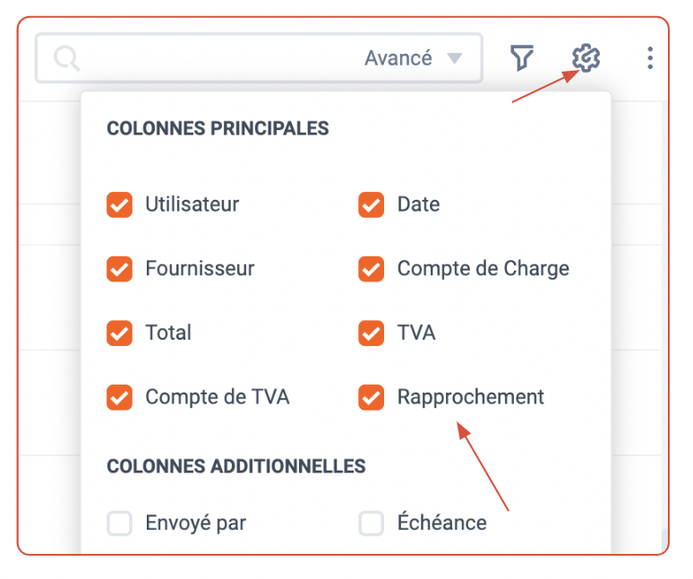Disable the Compte de TVA column

(119, 397)
